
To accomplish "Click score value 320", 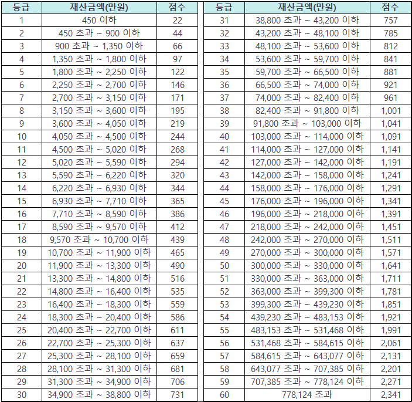I will click(178, 175).
